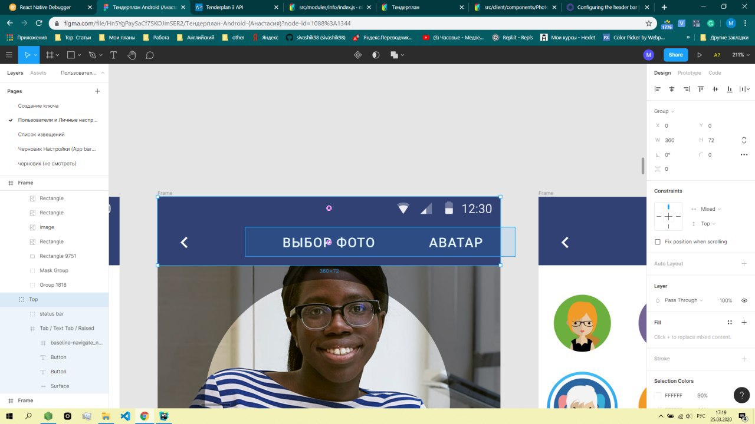755x424 pixels.
Task: Click the Align right icon
Action: (687, 89)
